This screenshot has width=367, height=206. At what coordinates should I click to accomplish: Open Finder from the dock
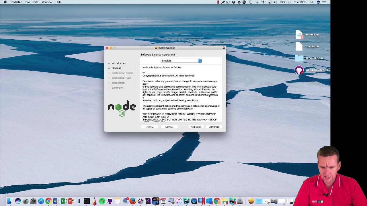click(10, 201)
